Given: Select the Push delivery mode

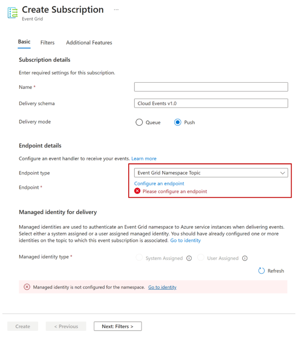Looking at the screenshot, I should point(178,122).
